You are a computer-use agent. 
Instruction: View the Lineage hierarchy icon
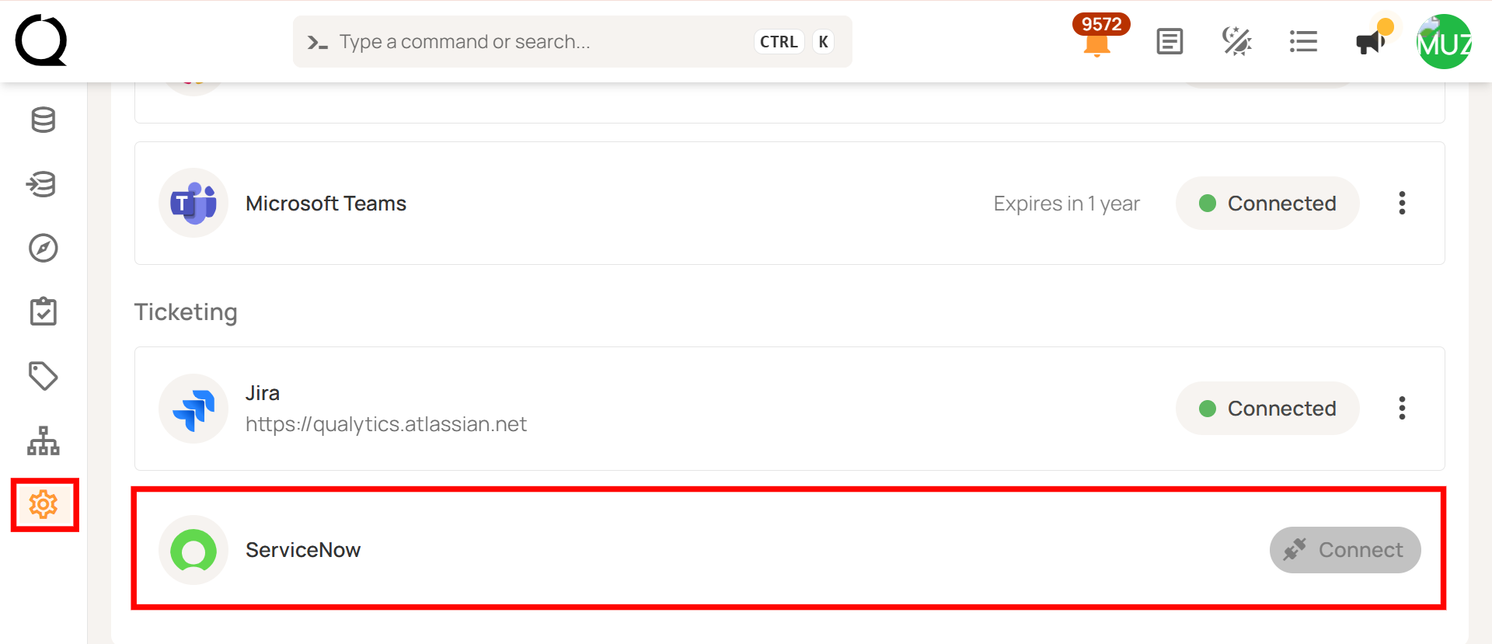43,440
